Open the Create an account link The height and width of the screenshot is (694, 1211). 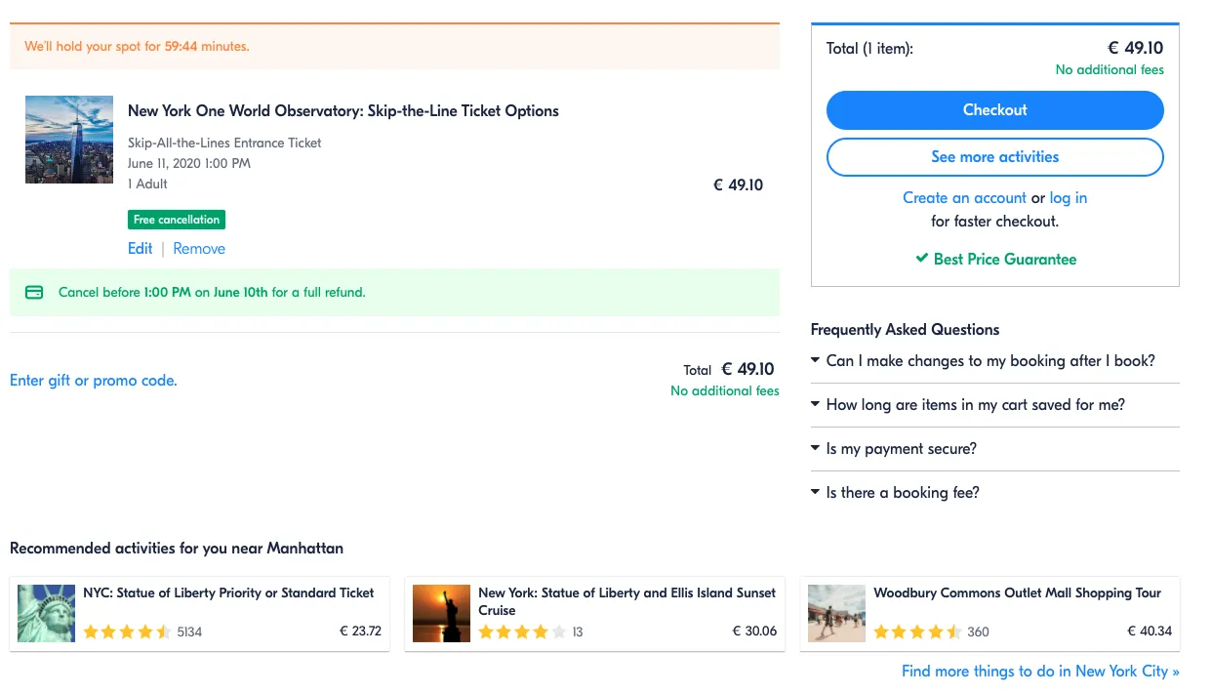[964, 198]
